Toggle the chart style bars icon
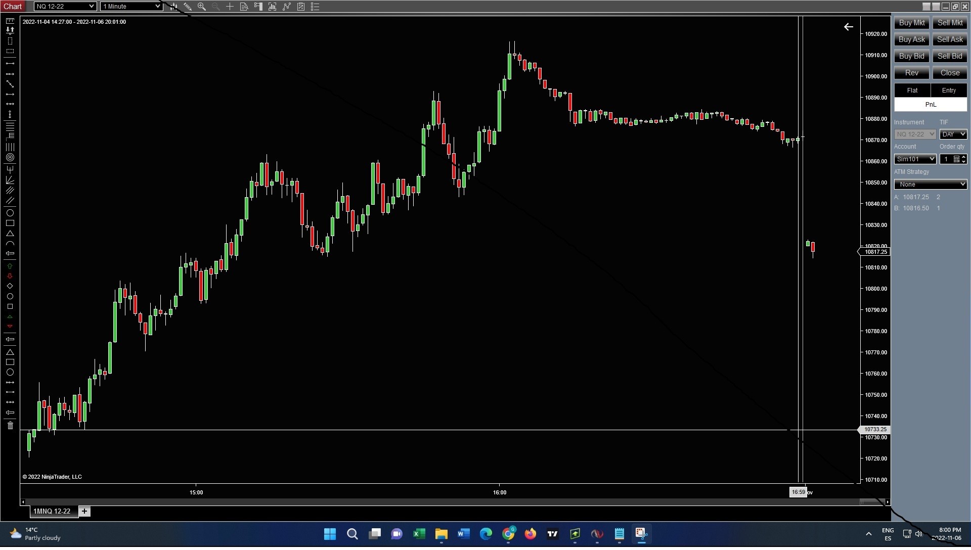Viewport: 971px width, 550px height. [173, 7]
